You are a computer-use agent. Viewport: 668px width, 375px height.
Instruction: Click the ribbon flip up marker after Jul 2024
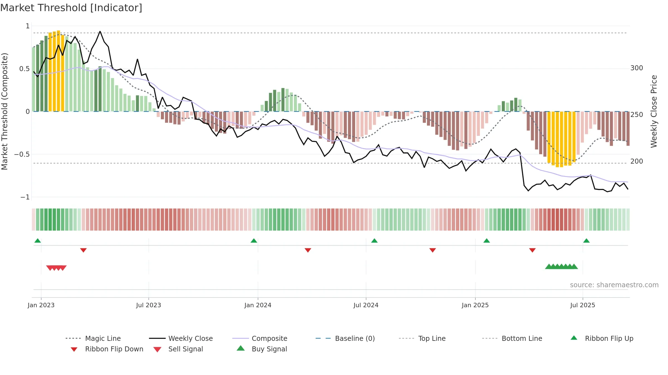(374, 241)
